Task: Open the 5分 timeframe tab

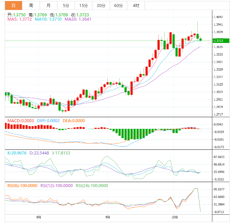Action: 66,6
